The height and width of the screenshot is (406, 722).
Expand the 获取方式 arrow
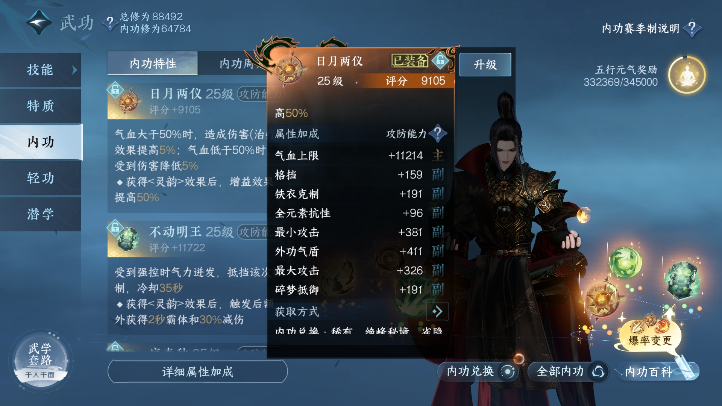point(437,311)
